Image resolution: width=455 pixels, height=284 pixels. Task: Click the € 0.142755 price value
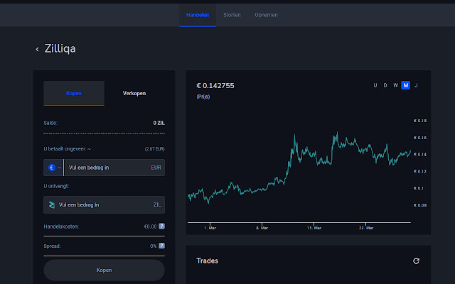pyautogui.click(x=215, y=86)
